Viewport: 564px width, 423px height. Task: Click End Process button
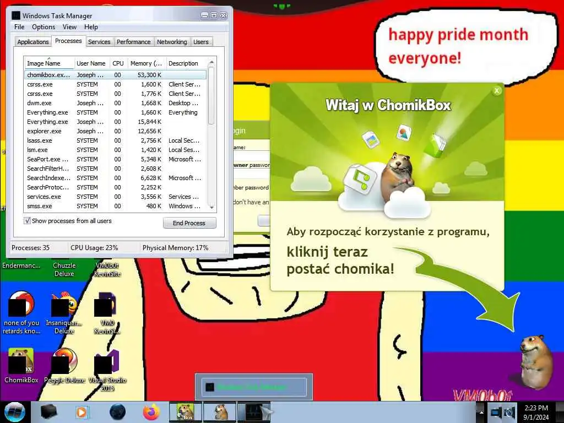[x=189, y=223]
